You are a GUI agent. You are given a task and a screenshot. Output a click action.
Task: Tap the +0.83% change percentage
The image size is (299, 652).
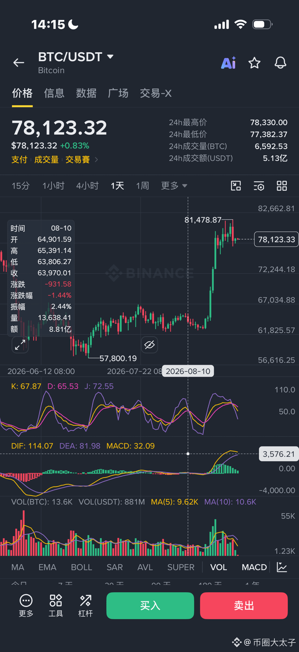(x=75, y=146)
